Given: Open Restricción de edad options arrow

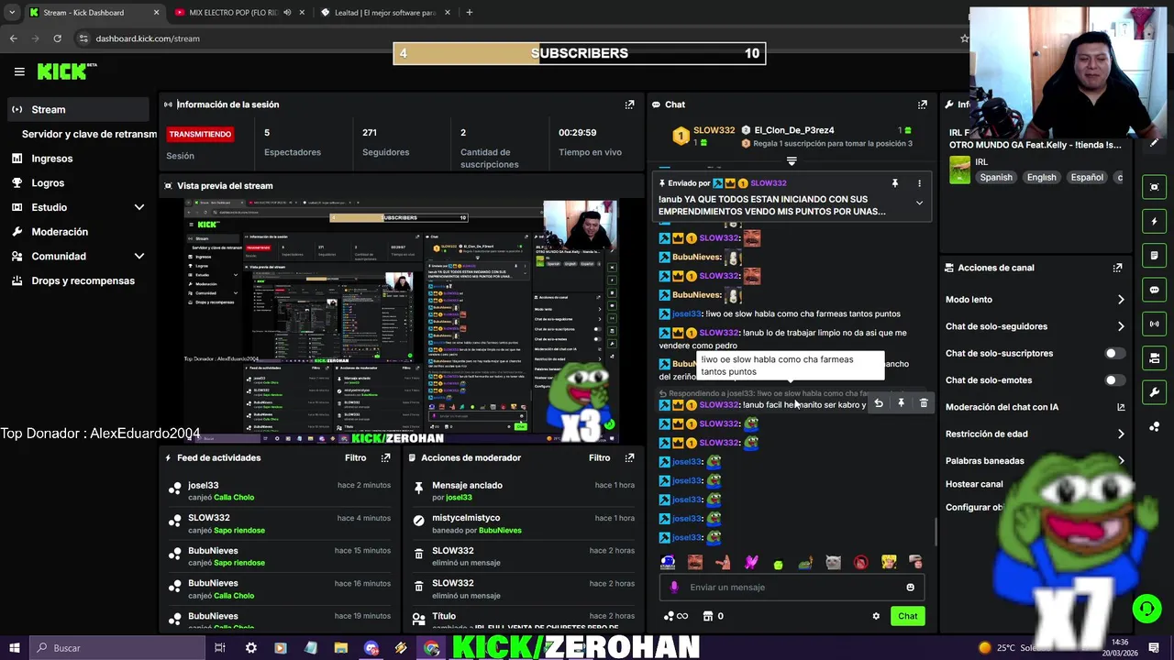Looking at the screenshot, I should pos(1121,434).
